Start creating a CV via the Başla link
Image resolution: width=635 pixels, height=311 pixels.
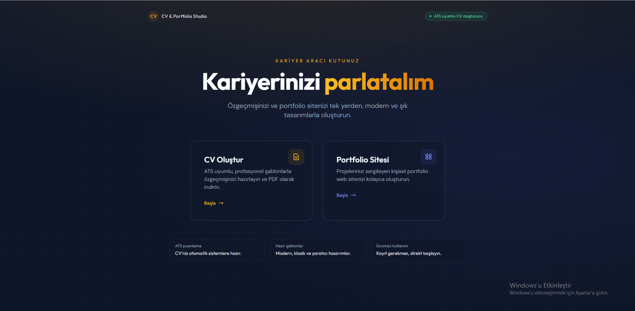tap(209, 203)
